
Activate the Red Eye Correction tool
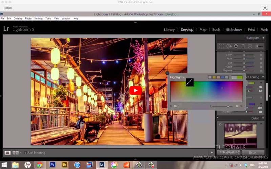pos(236,46)
